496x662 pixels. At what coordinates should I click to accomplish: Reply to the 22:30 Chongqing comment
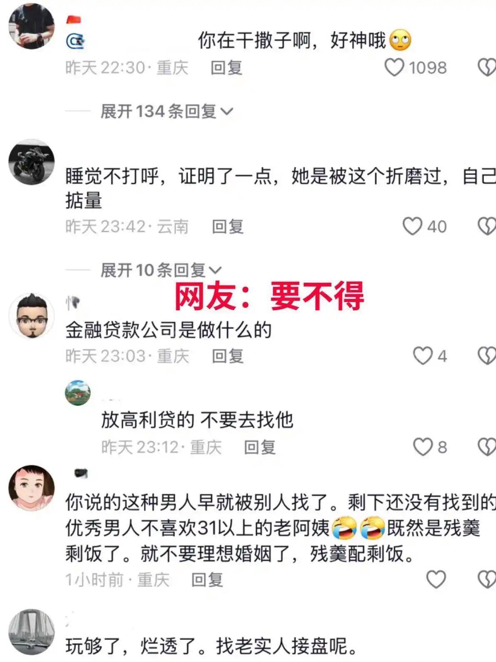pyautogui.click(x=226, y=68)
